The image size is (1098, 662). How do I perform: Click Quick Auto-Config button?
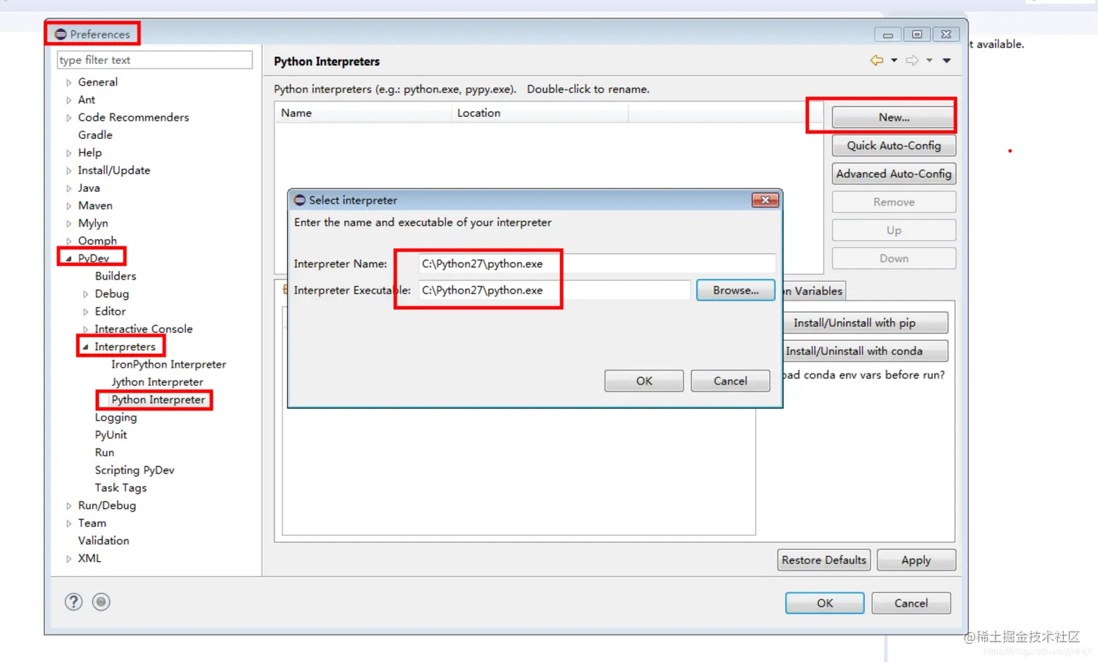894,145
